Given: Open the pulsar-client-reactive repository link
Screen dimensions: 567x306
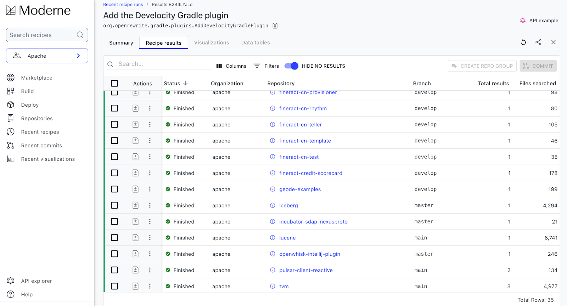Looking at the screenshot, I should click(x=306, y=270).
